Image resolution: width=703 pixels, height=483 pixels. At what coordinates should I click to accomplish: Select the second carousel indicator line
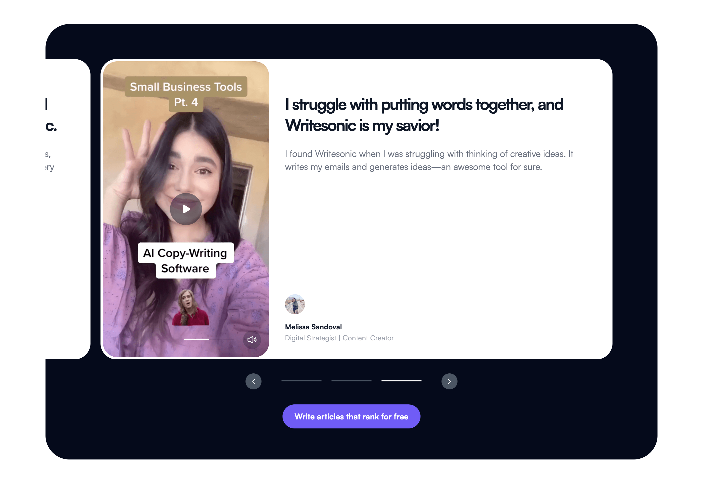(x=351, y=381)
